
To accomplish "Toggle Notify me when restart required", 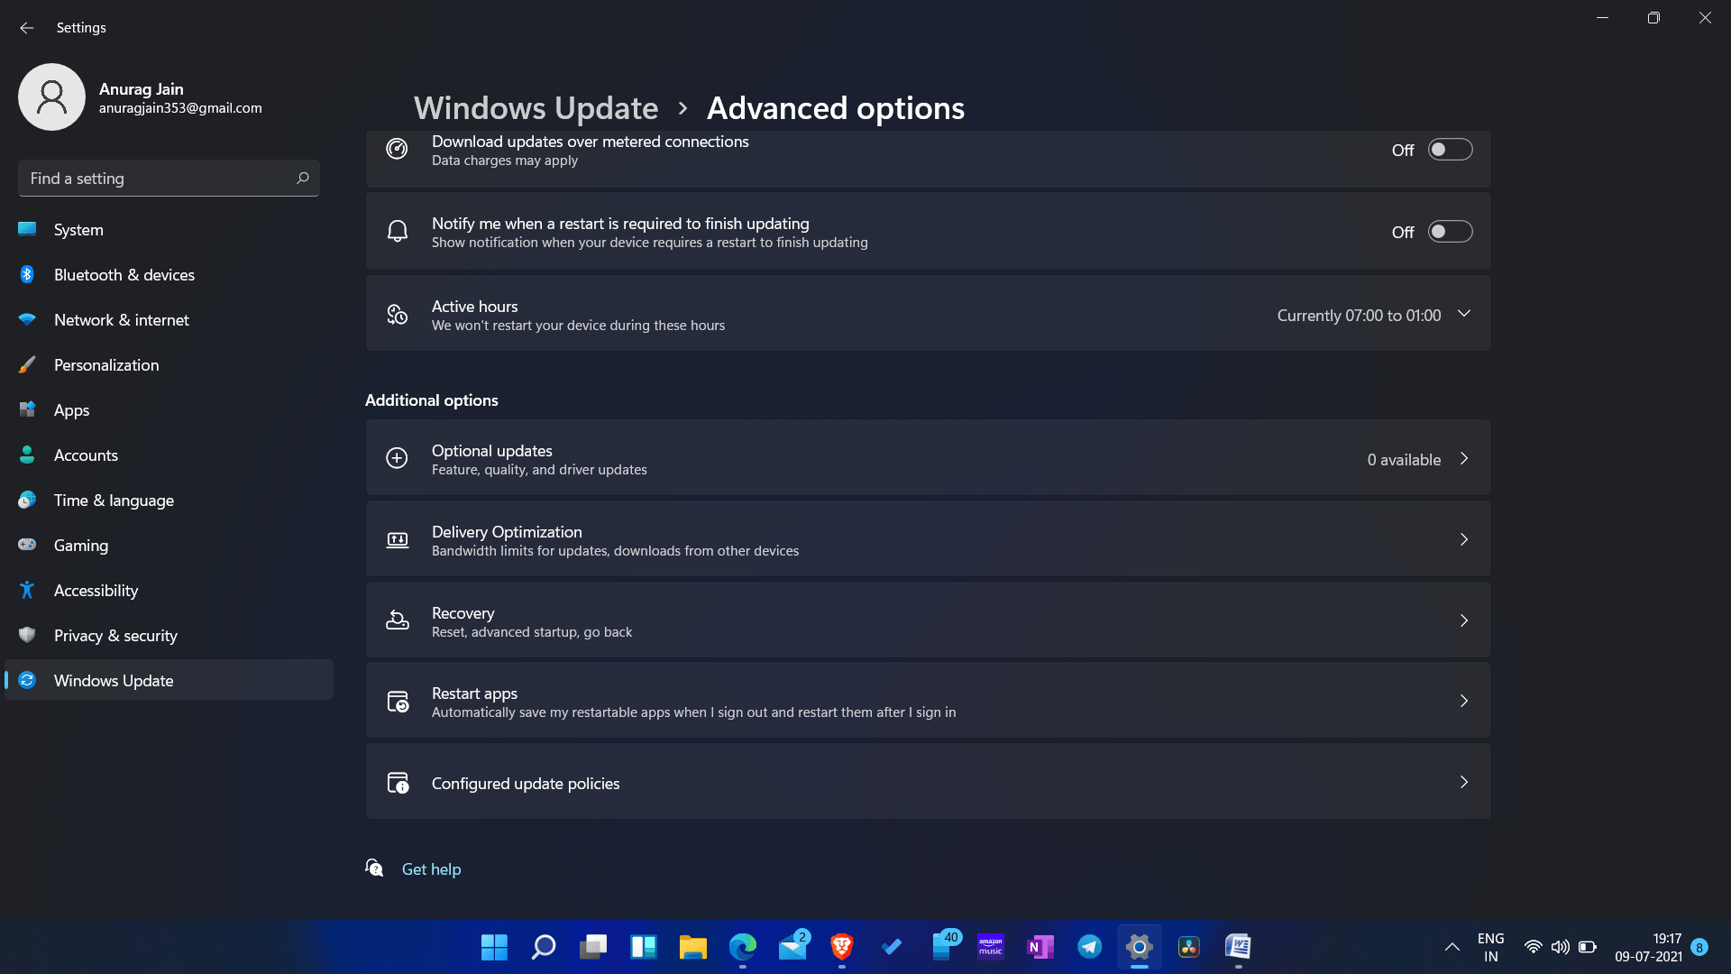I will tap(1451, 232).
